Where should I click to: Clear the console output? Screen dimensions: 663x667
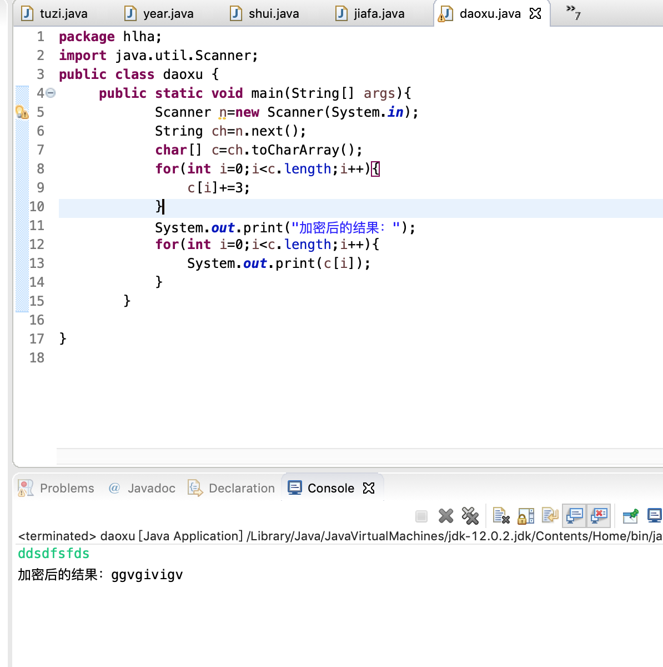(501, 516)
